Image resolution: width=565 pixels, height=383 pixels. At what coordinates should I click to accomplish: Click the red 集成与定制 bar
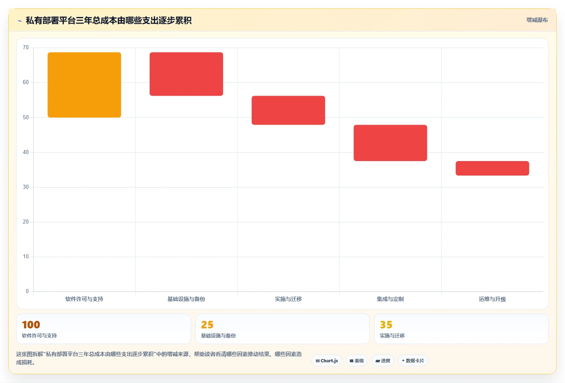(390, 143)
